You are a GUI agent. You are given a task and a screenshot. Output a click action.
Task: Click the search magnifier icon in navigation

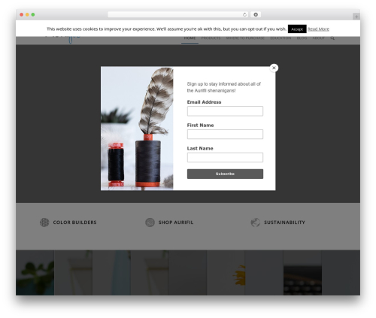332,38
